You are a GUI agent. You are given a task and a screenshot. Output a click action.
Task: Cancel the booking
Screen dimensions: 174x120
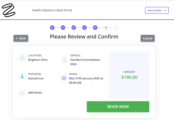[148, 38]
